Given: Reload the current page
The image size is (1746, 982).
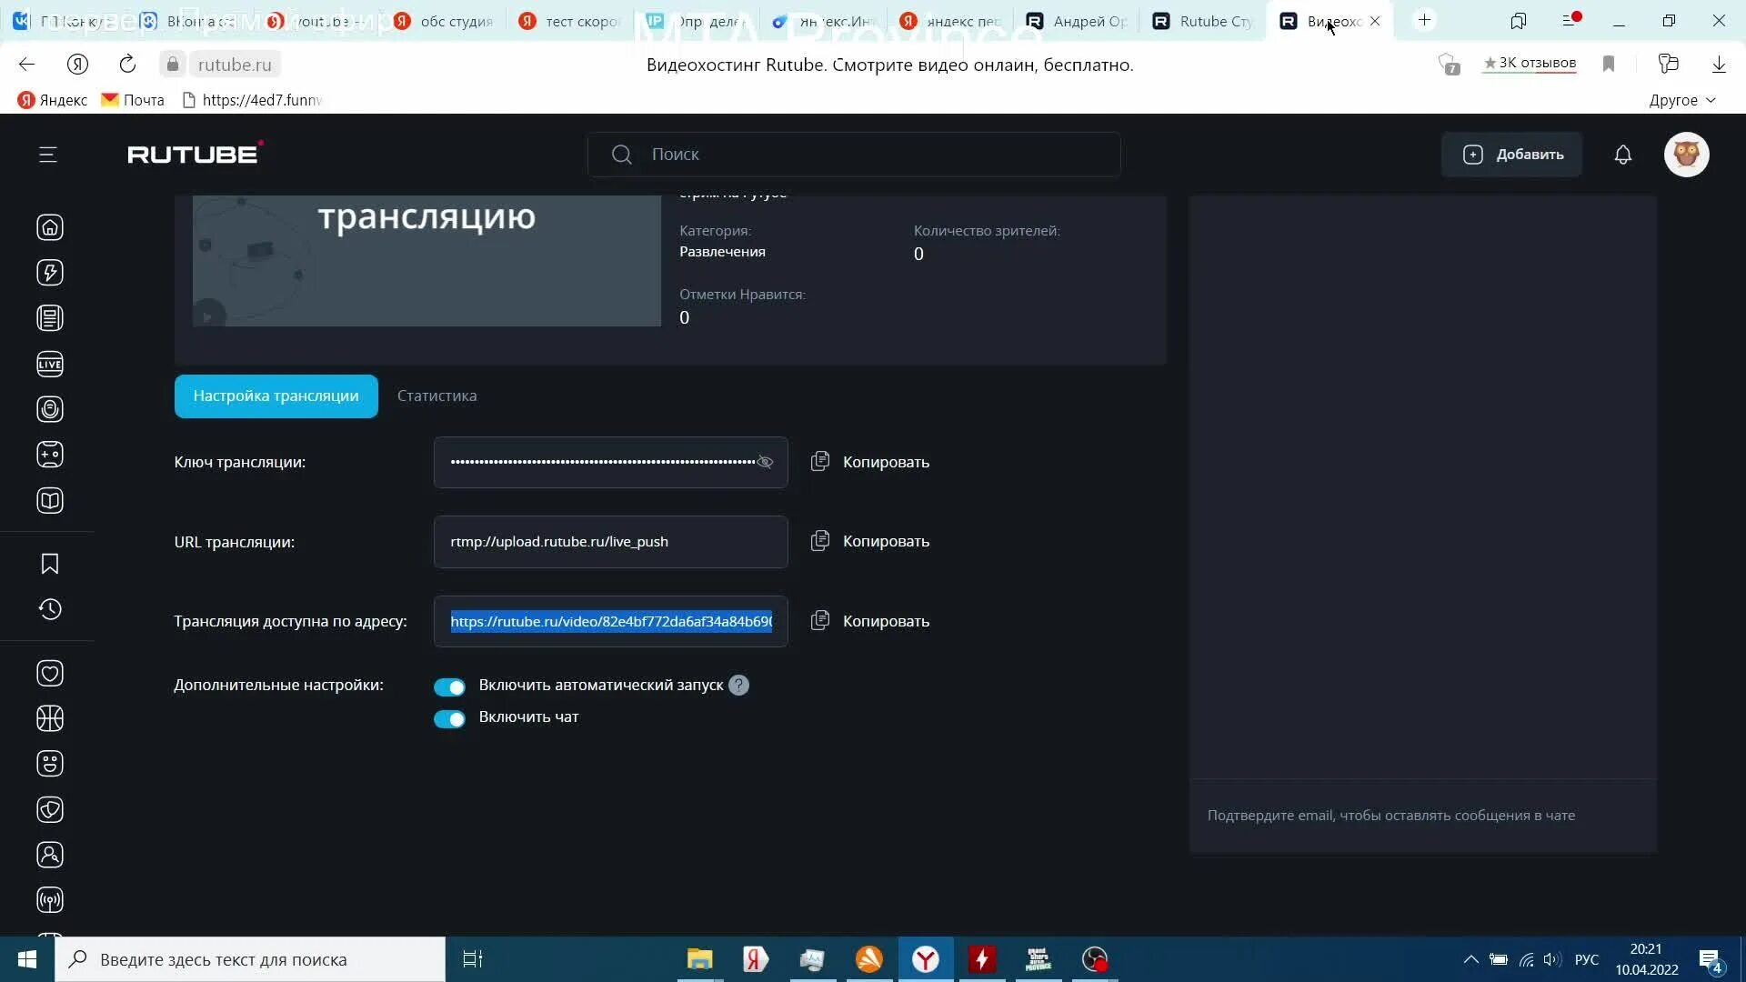Looking at the screenshot, I should [x=127, y=64].
